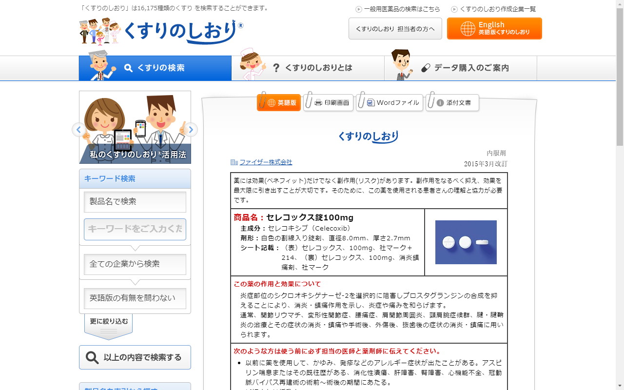Click the magnifier icon on 以上の内容で検索する
This screenshot has height=390, width=624.
92,358
